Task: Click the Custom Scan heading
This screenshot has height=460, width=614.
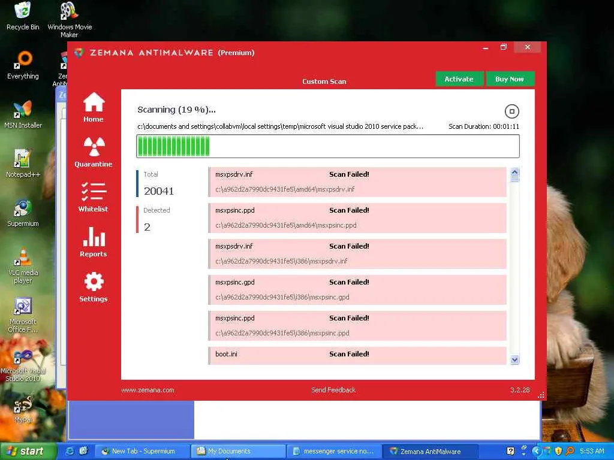Action: (x=324, y=81)
